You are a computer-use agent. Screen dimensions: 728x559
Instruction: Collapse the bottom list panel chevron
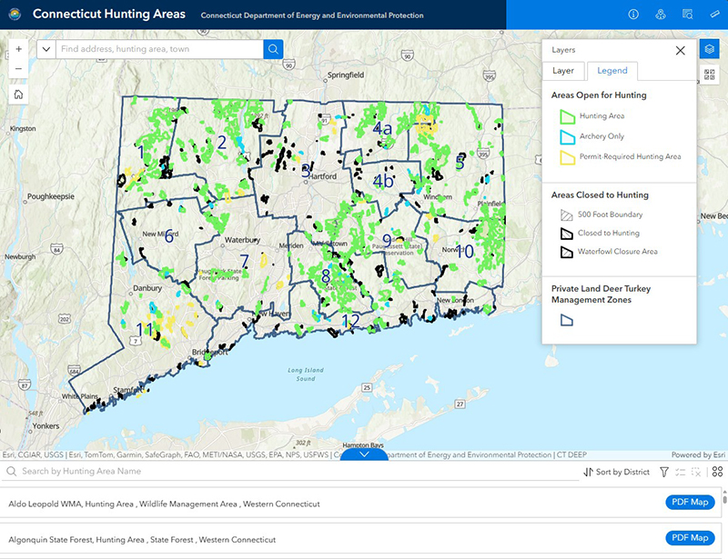pos(364,454)
